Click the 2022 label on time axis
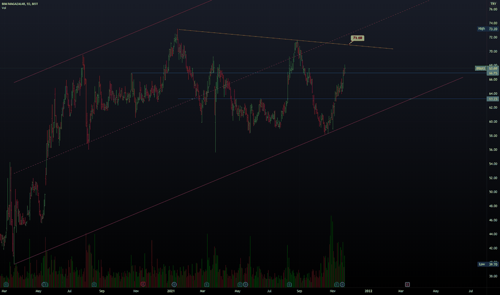Screen dimensions: 500x295 369,291
